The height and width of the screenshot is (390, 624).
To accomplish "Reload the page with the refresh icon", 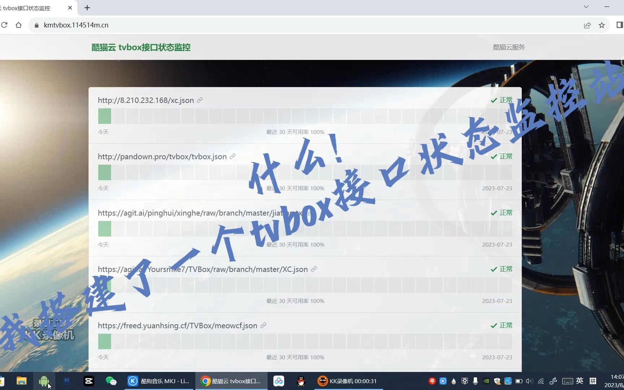I will coord(4,25).
